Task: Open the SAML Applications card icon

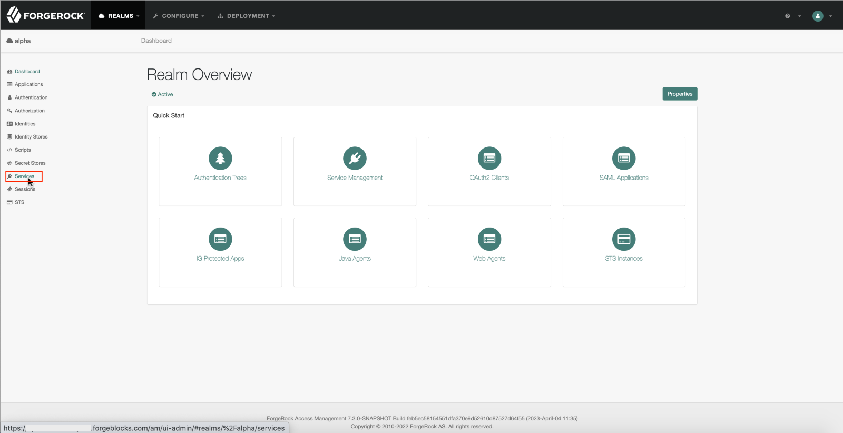Action: coord(624,158)
